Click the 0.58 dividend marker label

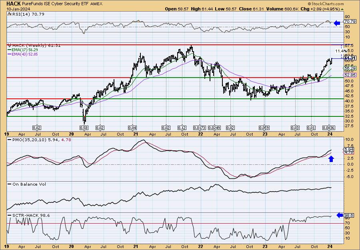pos(84,128)
